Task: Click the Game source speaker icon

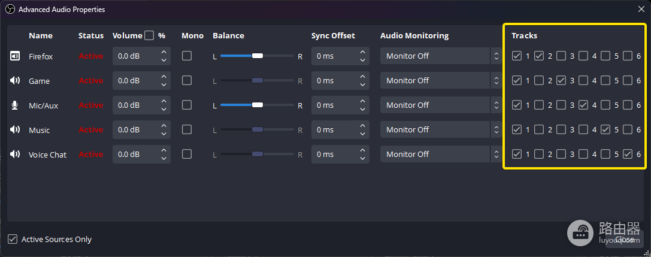Action: pos(15,80)
